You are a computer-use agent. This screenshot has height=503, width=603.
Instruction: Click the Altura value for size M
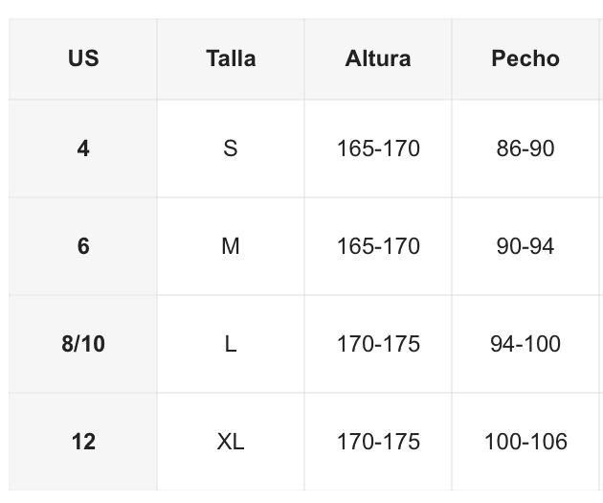[378, 246]
